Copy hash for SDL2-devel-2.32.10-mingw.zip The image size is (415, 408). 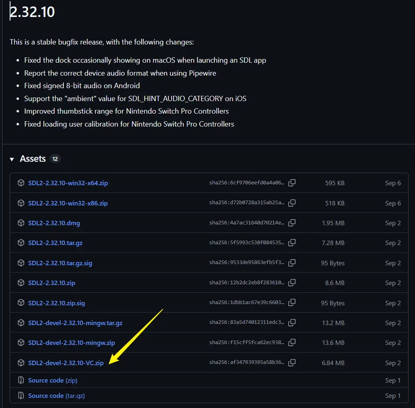click(x=292, y=342)
